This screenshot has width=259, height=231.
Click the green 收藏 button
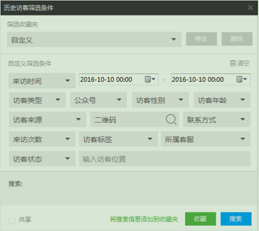tap(200, 219)
